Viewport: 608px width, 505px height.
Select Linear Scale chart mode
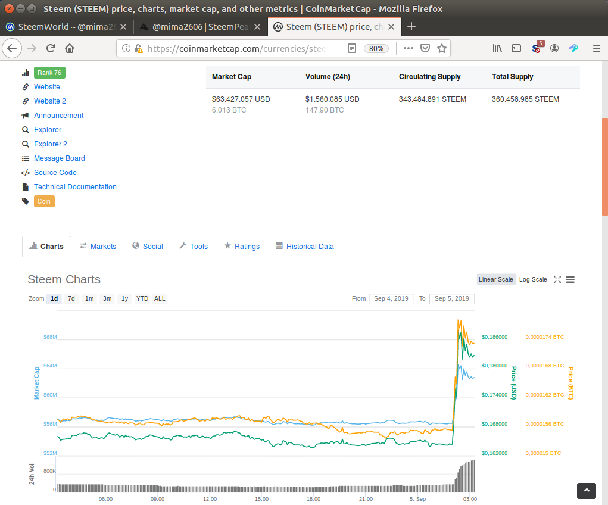(495, 279)
